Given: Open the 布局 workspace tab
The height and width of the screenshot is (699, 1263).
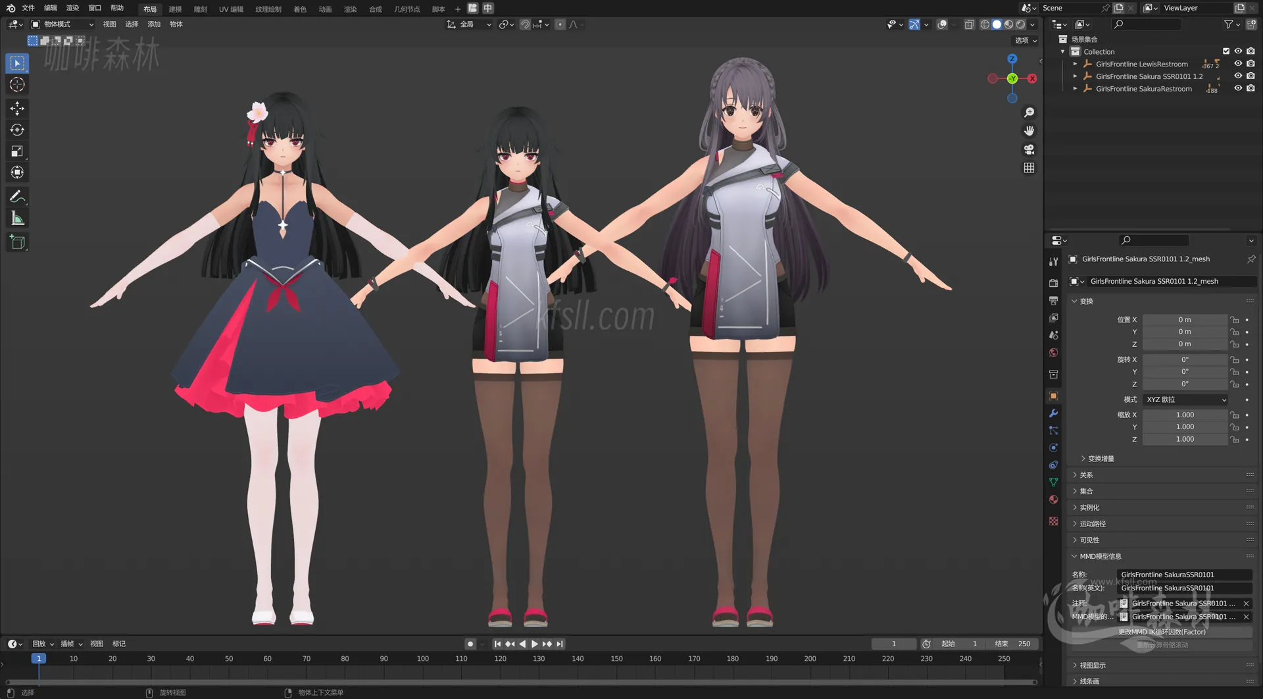Looking at the screenshot, I should click(149, 9).
